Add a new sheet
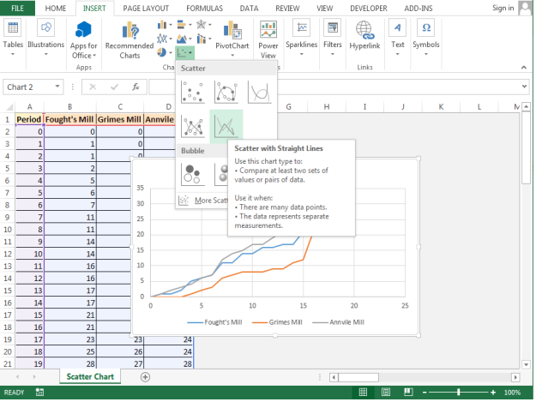Screen dimensions: 536x402 tap(145, 377)
